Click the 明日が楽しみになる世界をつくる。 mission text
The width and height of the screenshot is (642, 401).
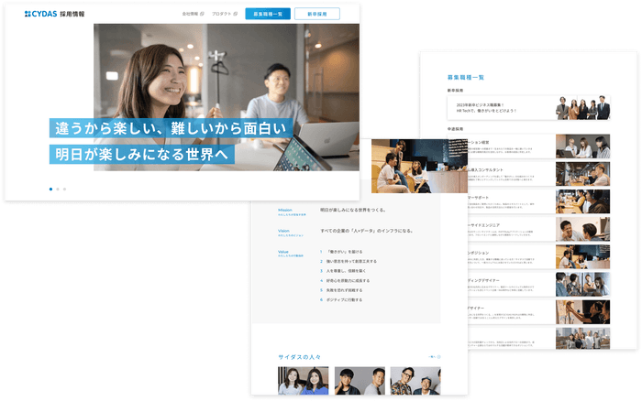[x=353, y=210]
